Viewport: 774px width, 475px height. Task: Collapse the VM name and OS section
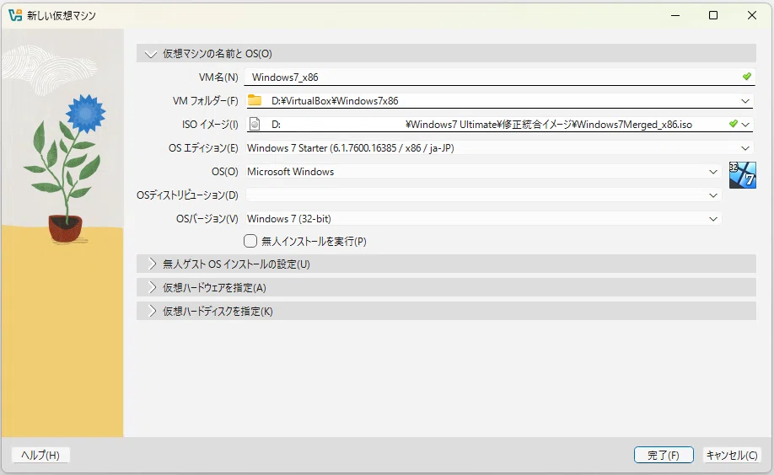(446, 53)
